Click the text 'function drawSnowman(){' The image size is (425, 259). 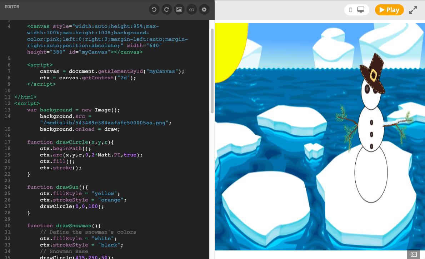point(64,226)
